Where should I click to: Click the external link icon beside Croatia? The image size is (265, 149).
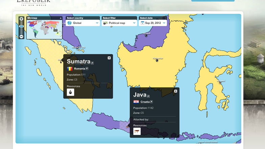pyautogui.click(x=151, y=102)
